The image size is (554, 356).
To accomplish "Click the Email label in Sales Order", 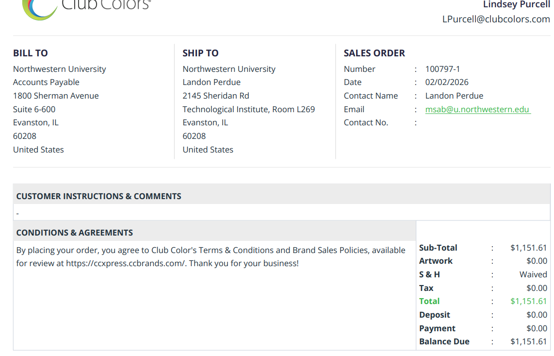I will 354,109.
